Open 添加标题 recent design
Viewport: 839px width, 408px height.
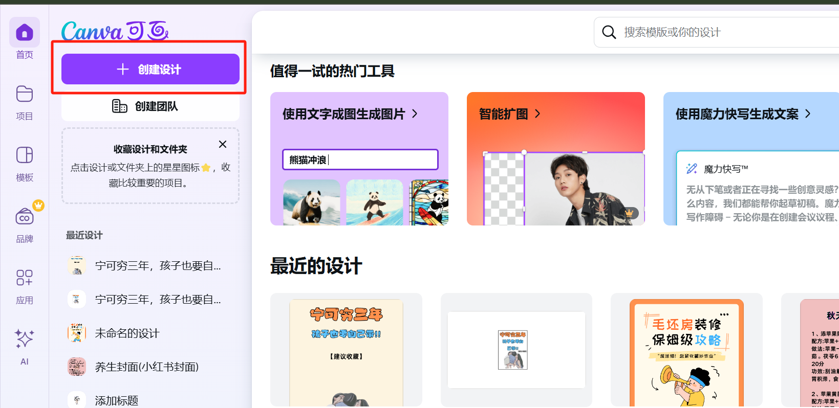click(150, 400)
